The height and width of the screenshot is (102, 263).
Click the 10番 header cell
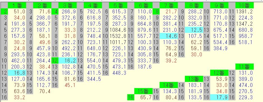(x=244, y=6)
